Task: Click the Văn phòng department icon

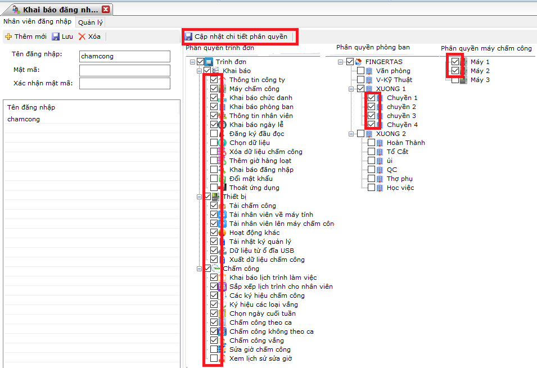Action: point(369,71)
